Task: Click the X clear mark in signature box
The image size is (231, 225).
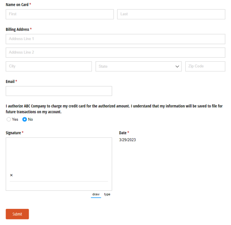Action: click(11, 175)
